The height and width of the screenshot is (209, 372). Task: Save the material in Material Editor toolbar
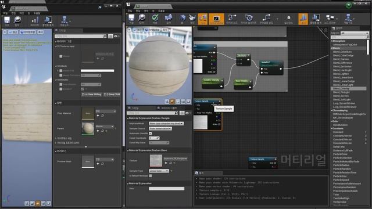click(x=131, y=19)
